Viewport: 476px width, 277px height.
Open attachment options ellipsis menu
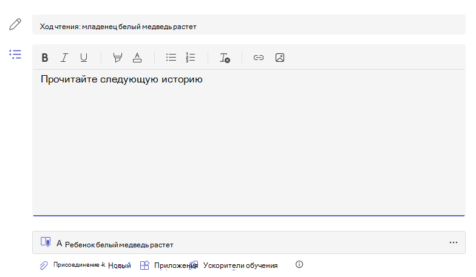(x=454, y=242)
